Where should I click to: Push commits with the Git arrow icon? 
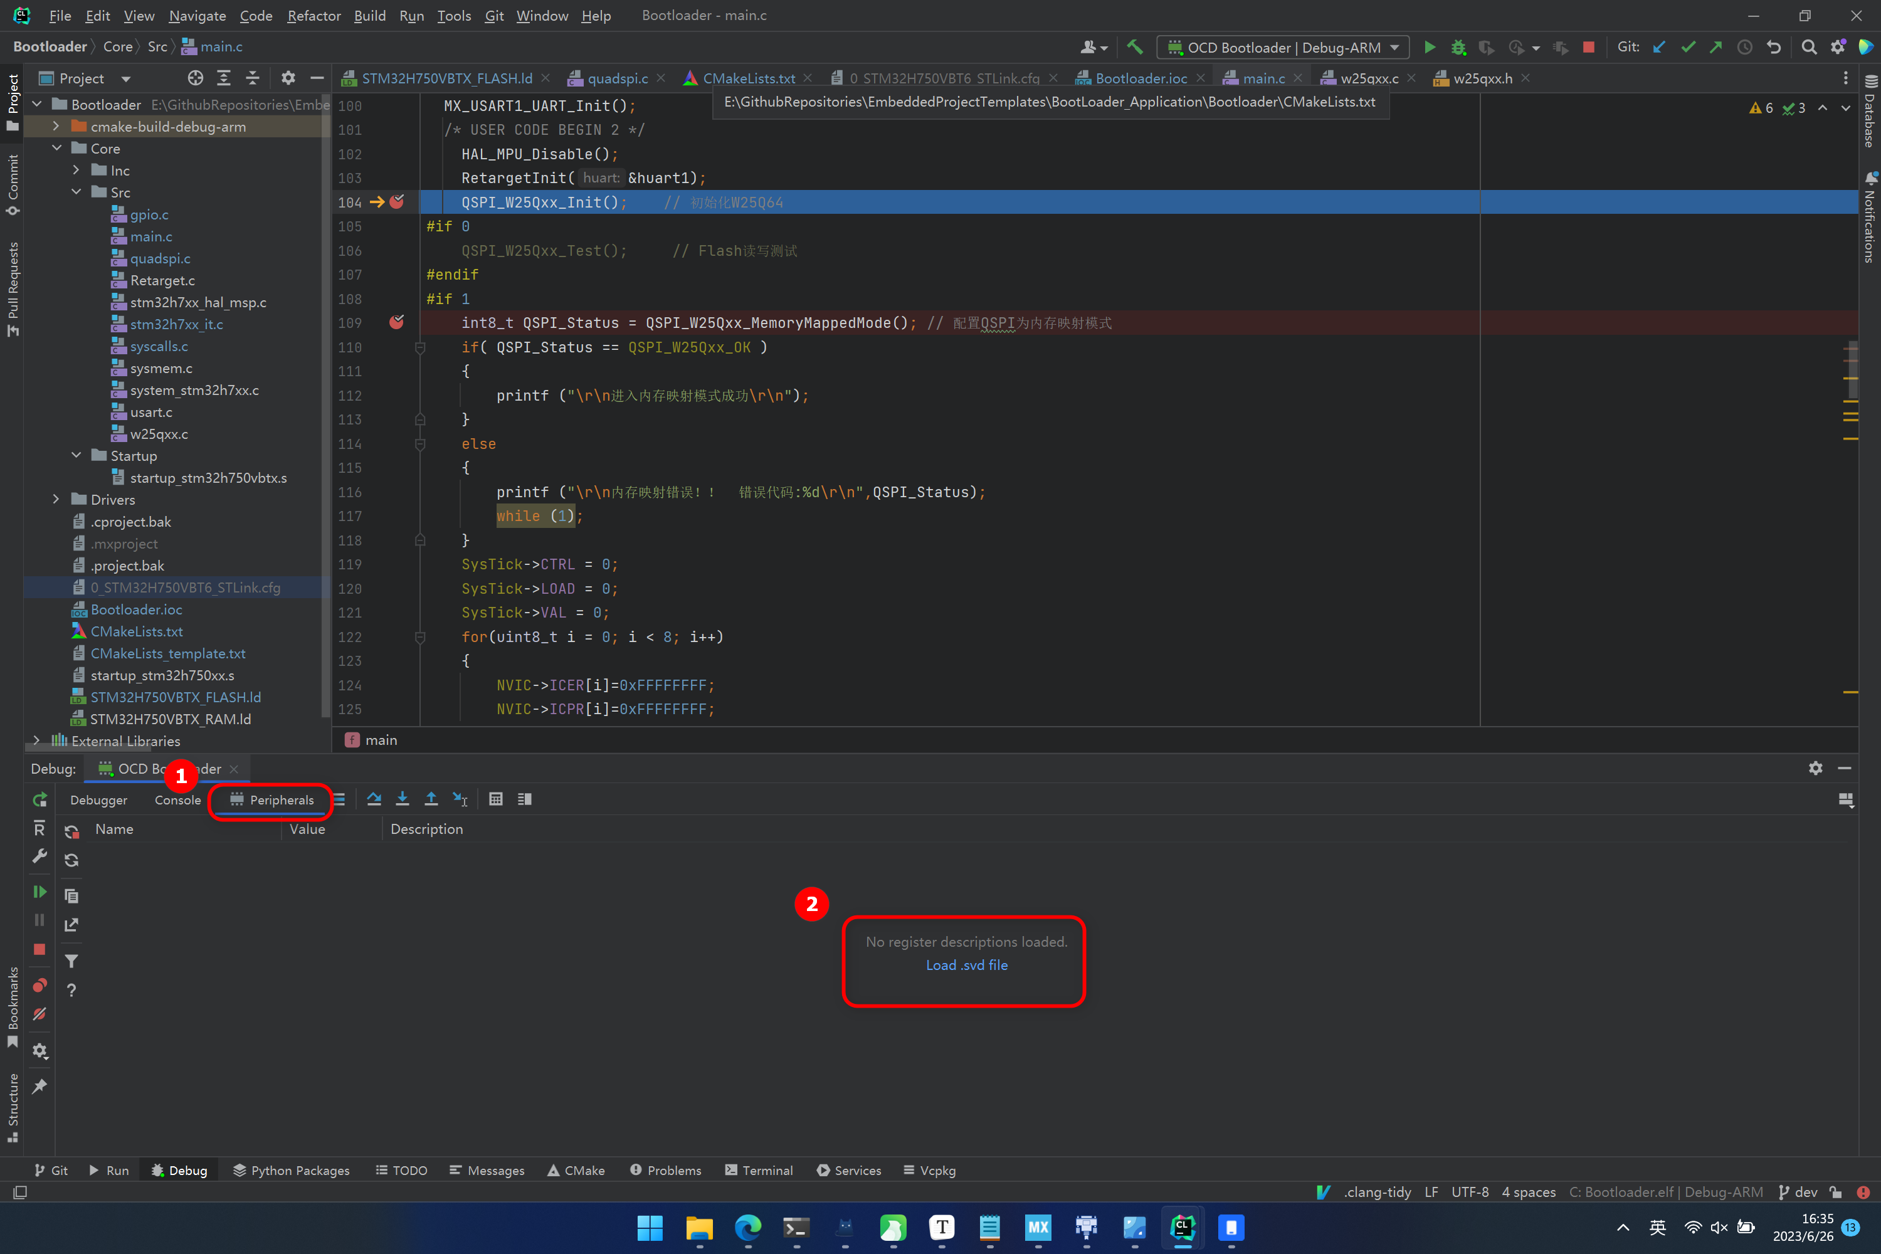click(1716, 47)
